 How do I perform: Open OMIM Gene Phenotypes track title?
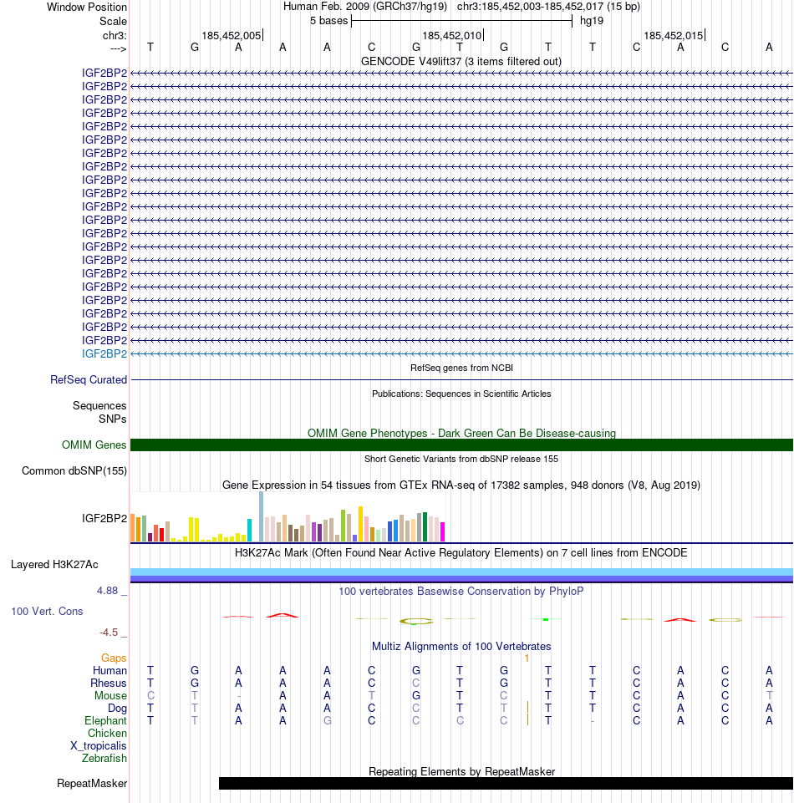coord(461,433)
